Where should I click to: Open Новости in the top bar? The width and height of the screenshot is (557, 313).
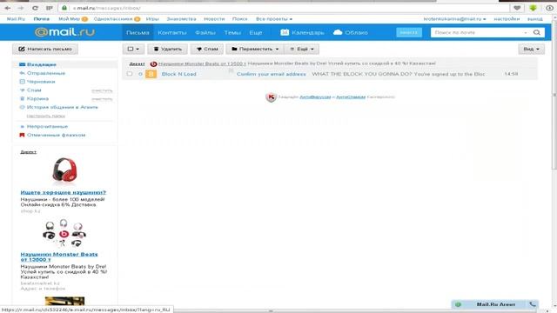(214, 19)
